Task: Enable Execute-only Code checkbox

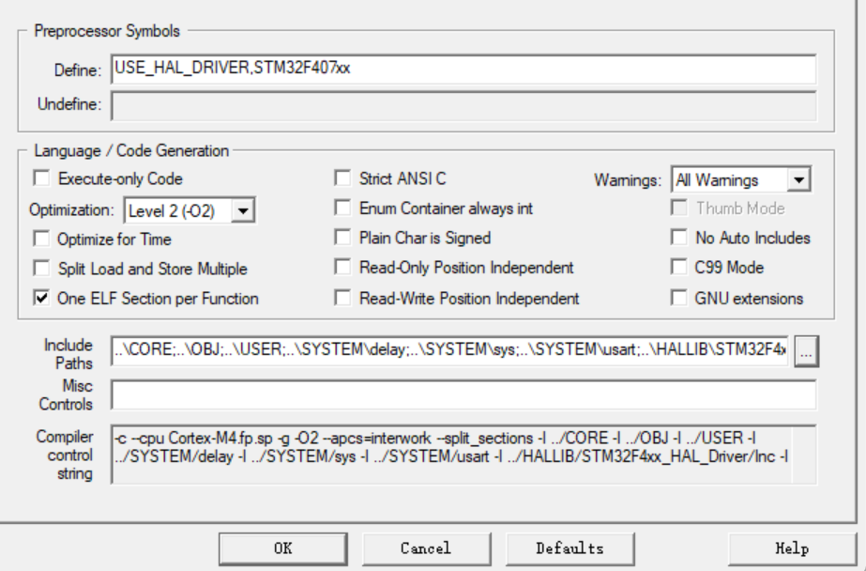Action: 40,178
